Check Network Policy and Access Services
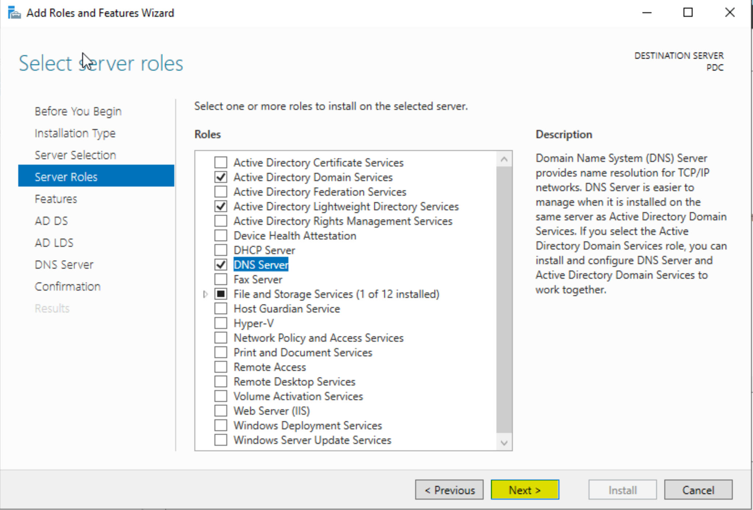Image resolution: width=753 pixels, height=510 pixels. 221,338
